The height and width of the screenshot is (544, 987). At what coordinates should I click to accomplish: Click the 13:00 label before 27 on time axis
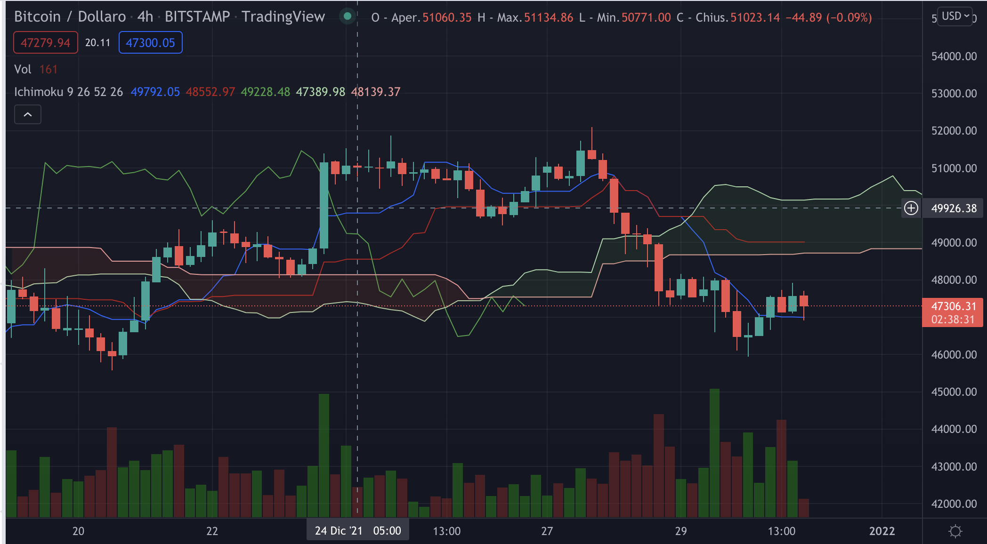click(447, 531)
